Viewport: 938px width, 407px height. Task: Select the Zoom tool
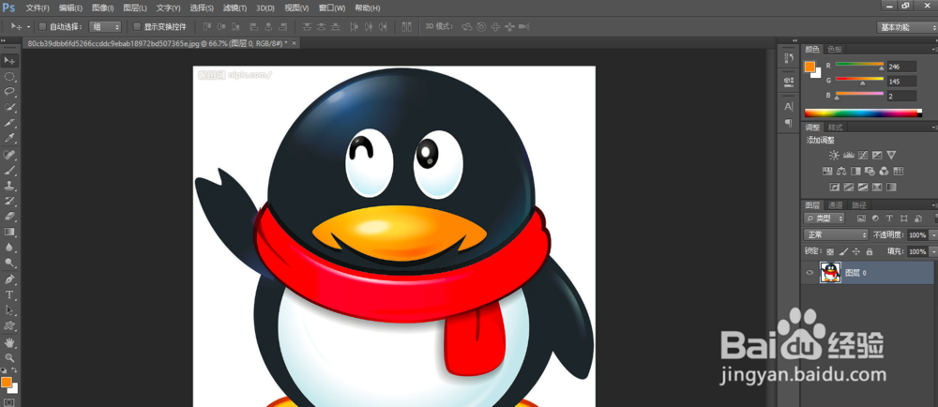[9, 358]
